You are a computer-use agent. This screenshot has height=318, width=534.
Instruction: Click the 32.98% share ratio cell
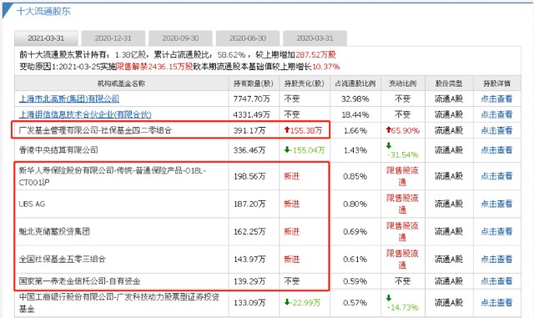click(x=355, y=98)
